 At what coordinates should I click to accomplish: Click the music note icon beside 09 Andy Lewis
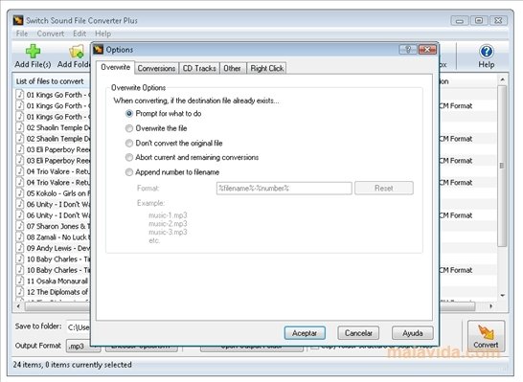20,248
